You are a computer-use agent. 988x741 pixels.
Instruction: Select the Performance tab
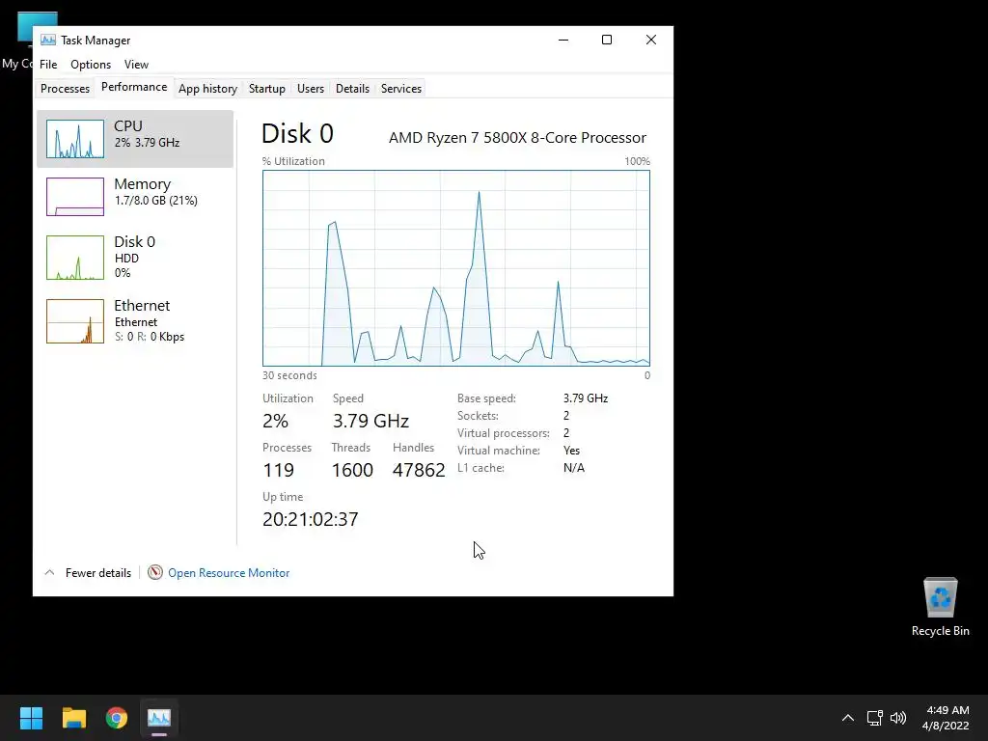pos(134,87)
